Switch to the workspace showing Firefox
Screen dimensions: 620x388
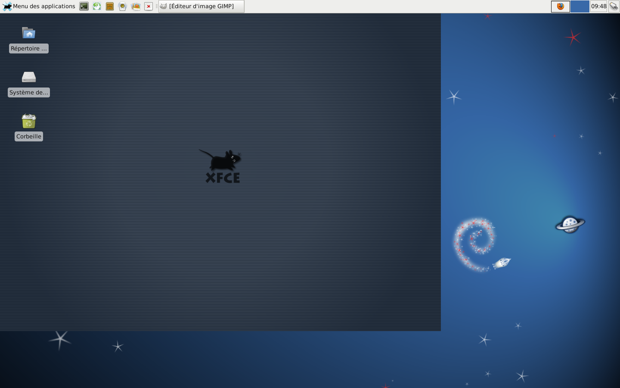point(561,6)
